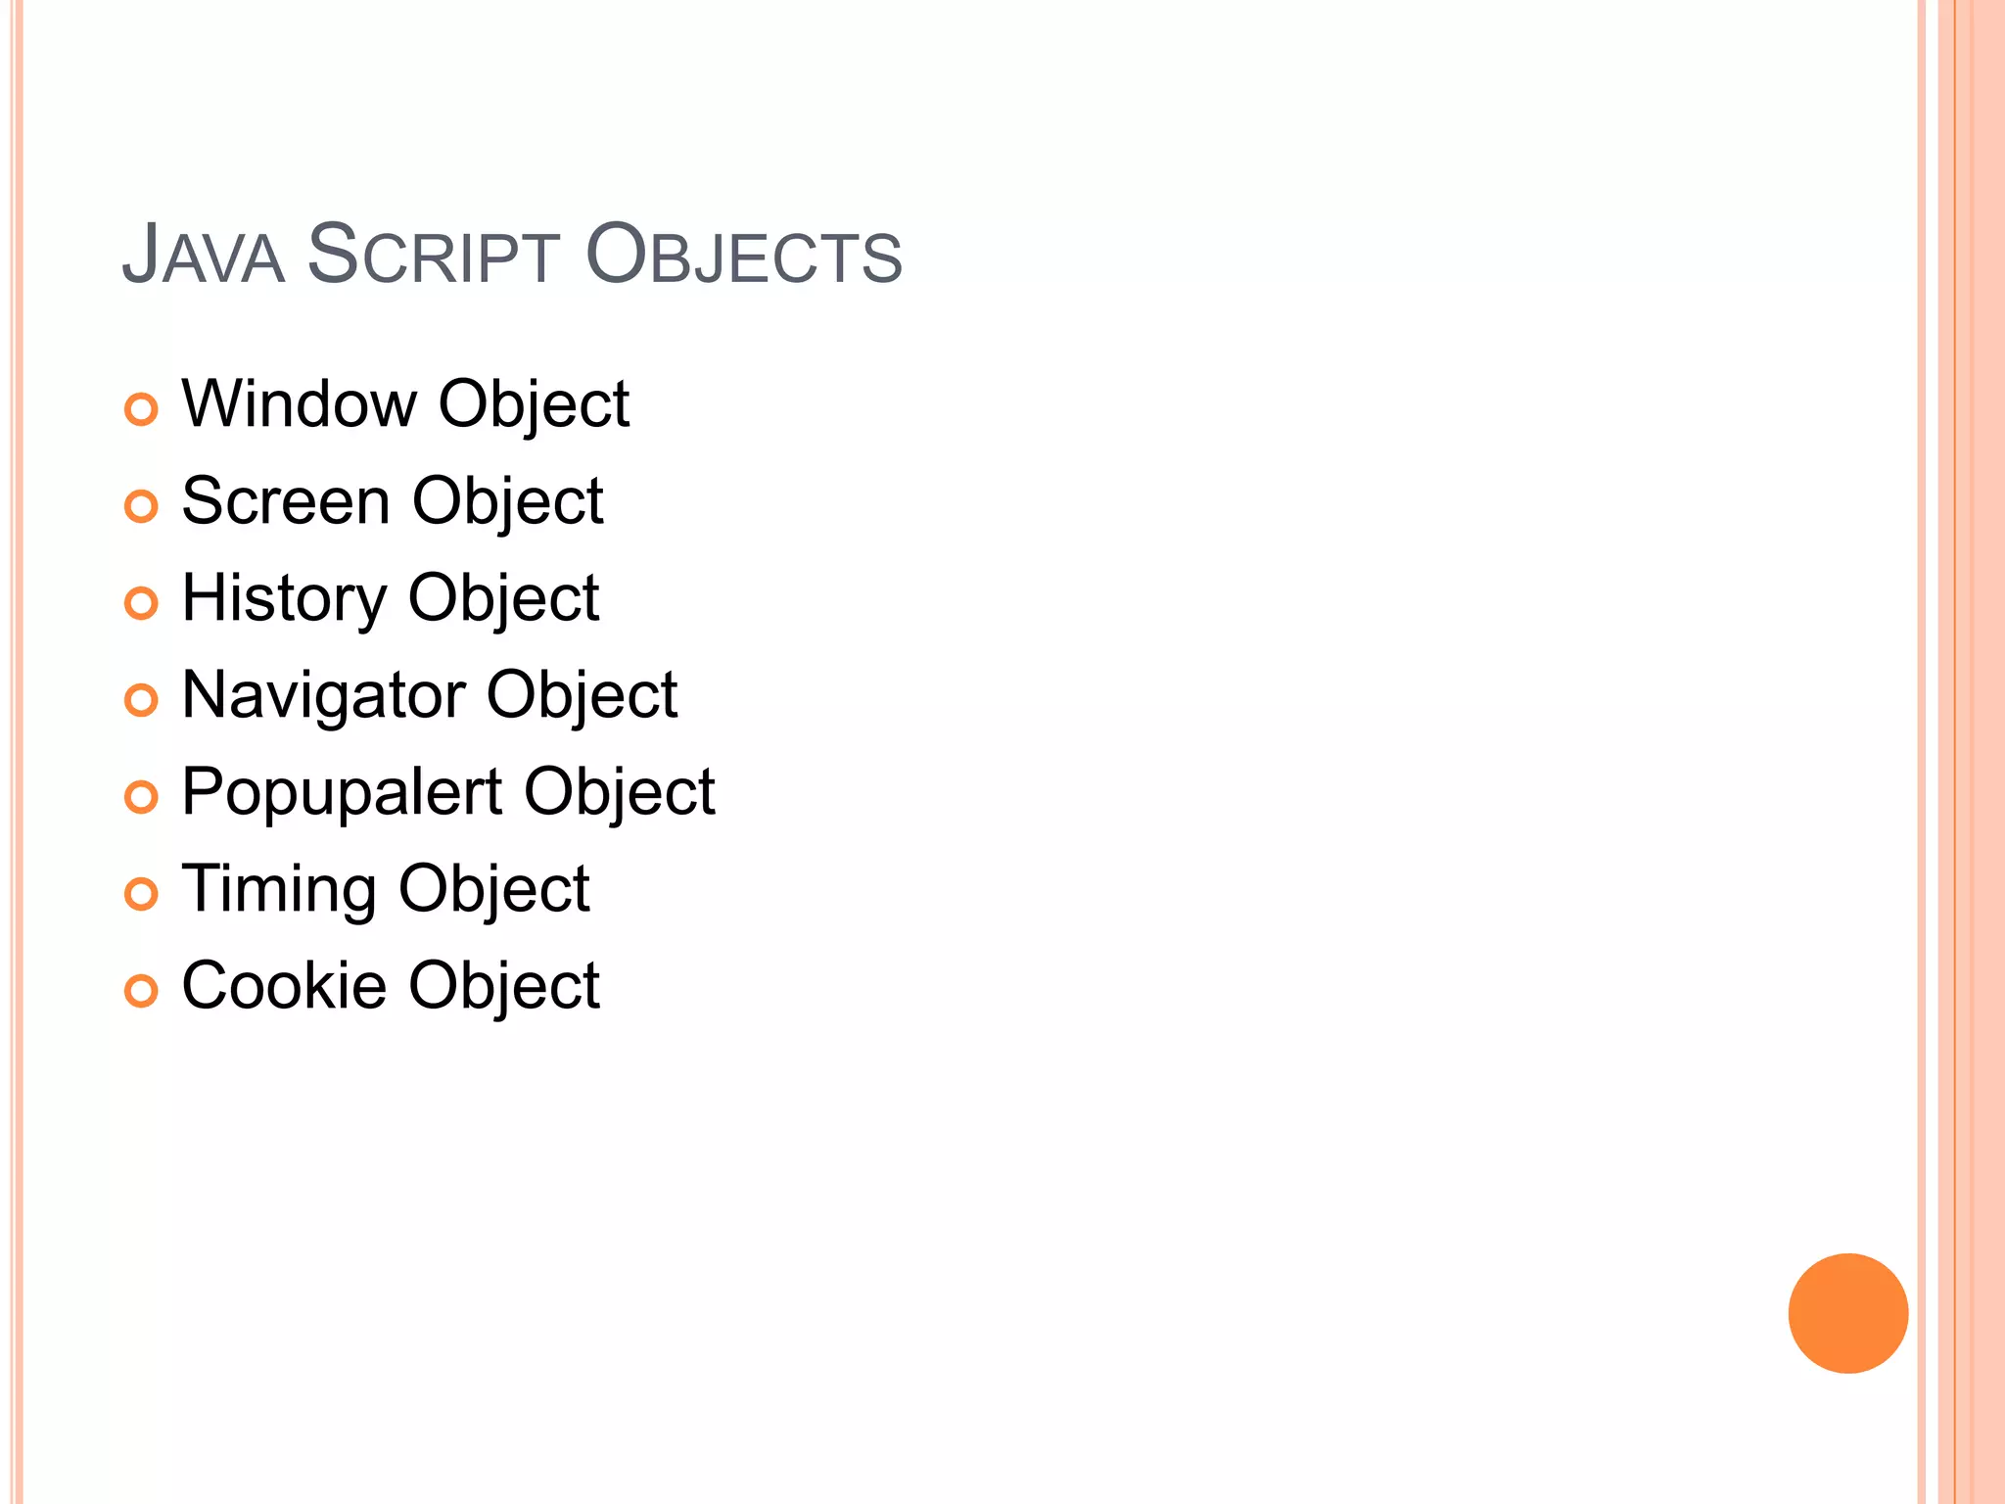Click the bullet beside Timing Object

tap(141, 894)
